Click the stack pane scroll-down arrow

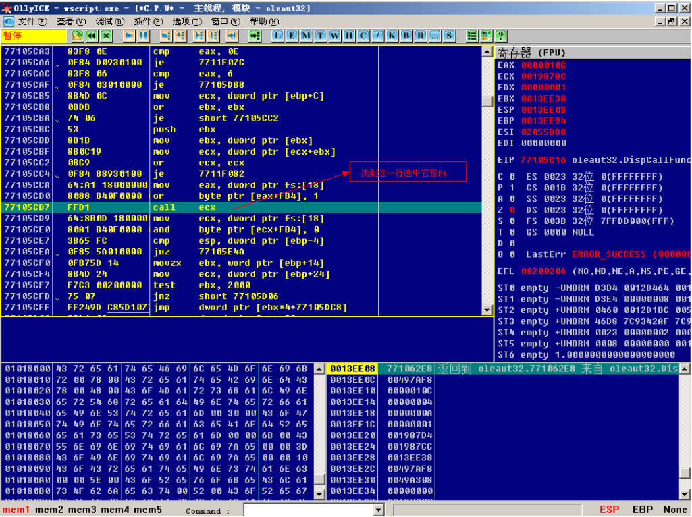[x=685, y=495]
